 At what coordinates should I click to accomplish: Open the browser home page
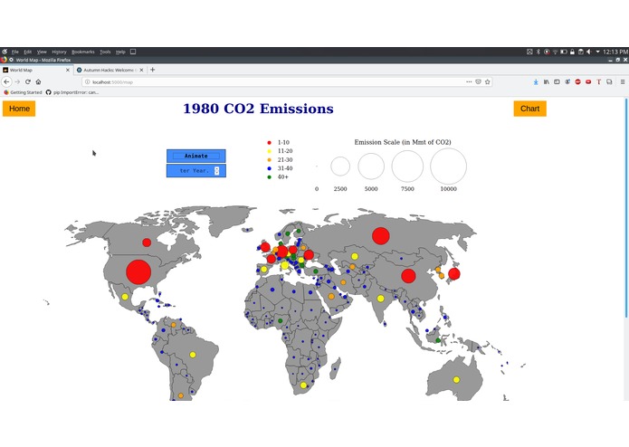38,81
